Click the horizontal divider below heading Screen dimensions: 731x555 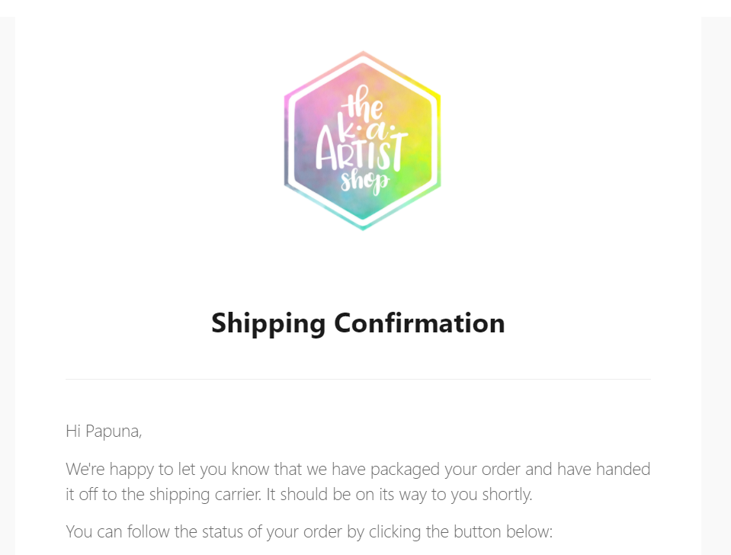pos(357,379)
